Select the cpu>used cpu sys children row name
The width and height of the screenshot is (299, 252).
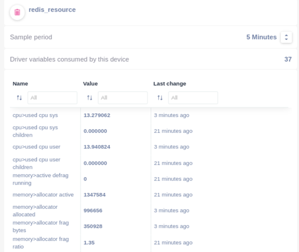click(x=35, y=131)
